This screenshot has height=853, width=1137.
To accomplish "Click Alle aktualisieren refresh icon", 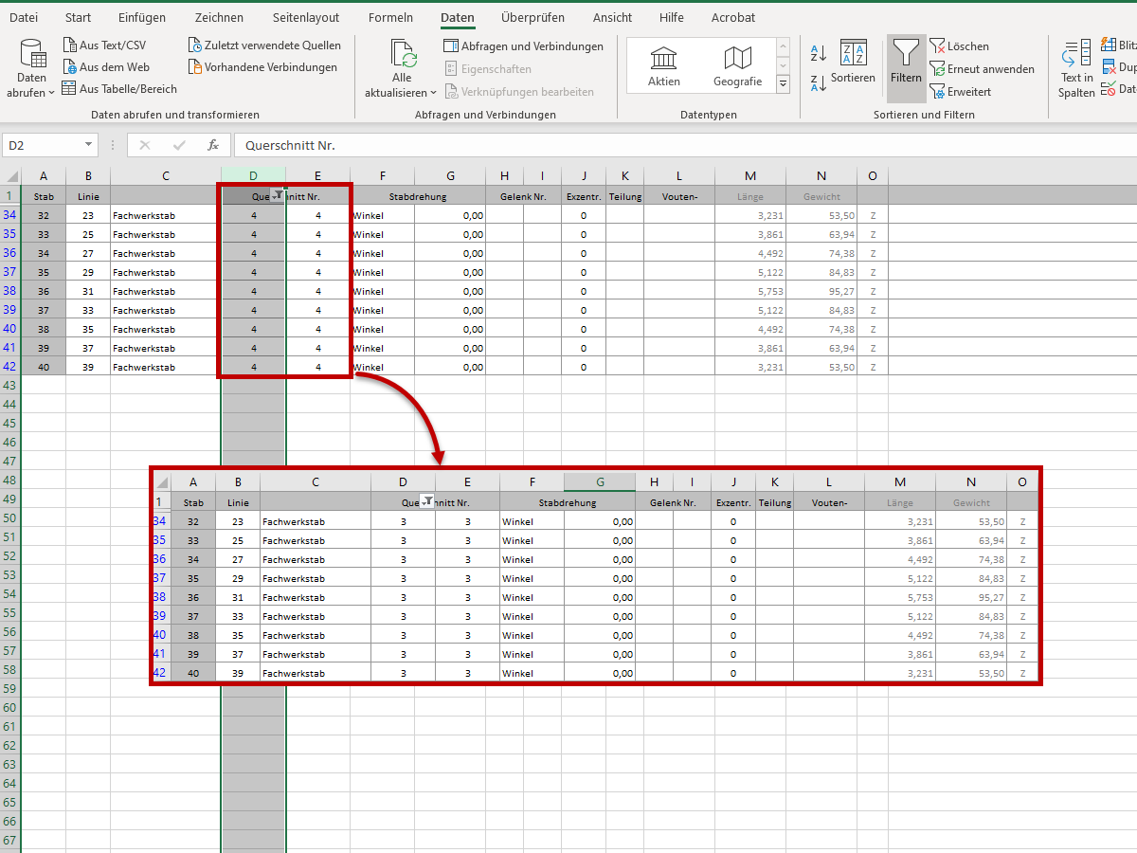I will (x=402, y=54).
